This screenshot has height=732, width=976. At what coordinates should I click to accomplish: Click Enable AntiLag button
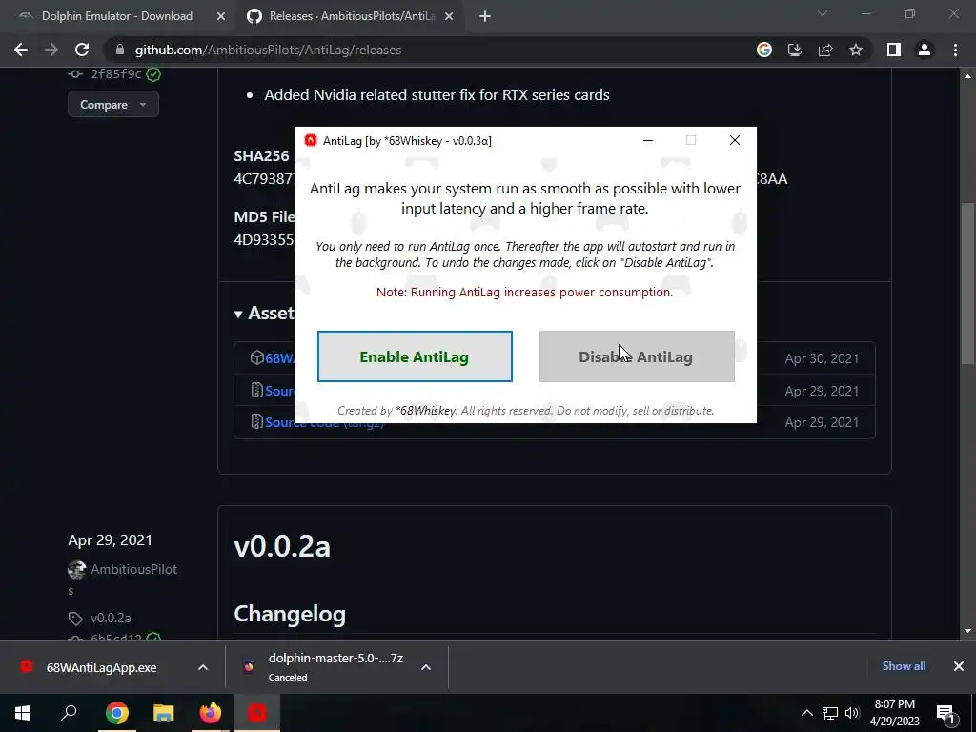coord(415,356)
